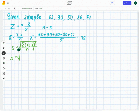Viewport: 139px width, 111px height.
Task: Open the Jamboard home logo
Action: (3, 3)
